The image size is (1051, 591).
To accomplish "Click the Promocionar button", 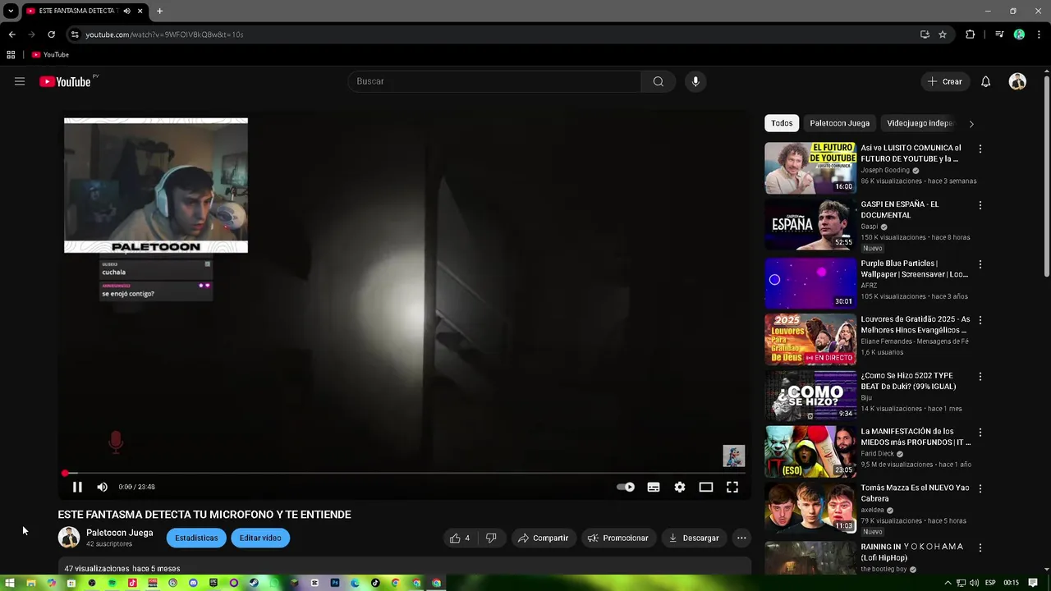I will (619, 538).
